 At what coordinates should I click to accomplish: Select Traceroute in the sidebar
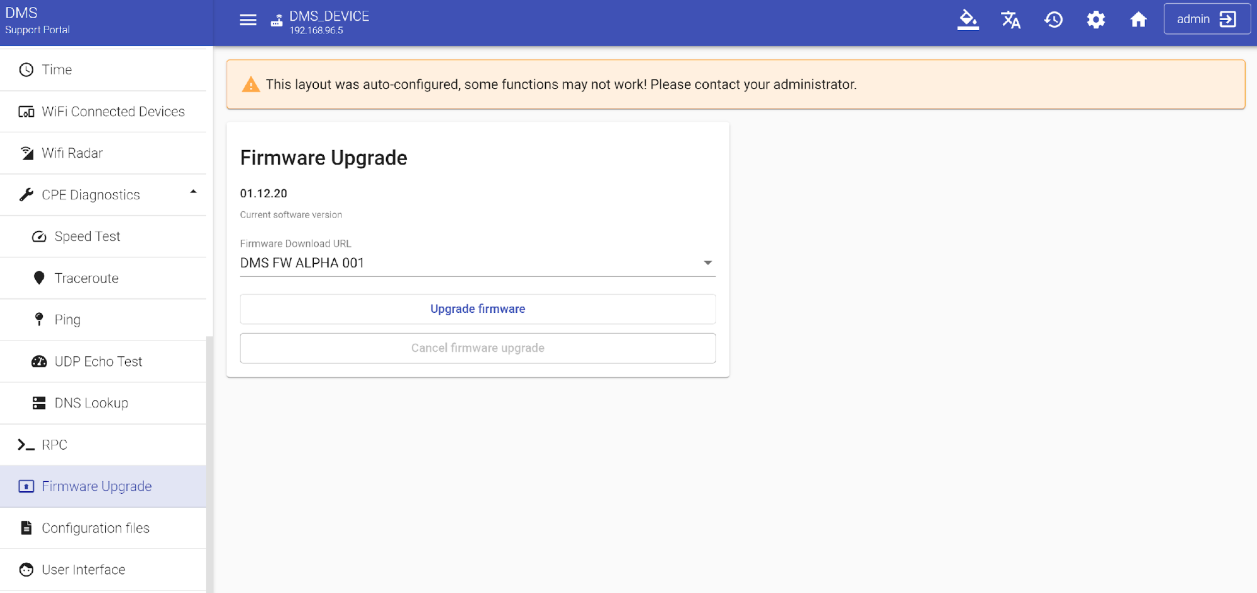pos(86,278)
